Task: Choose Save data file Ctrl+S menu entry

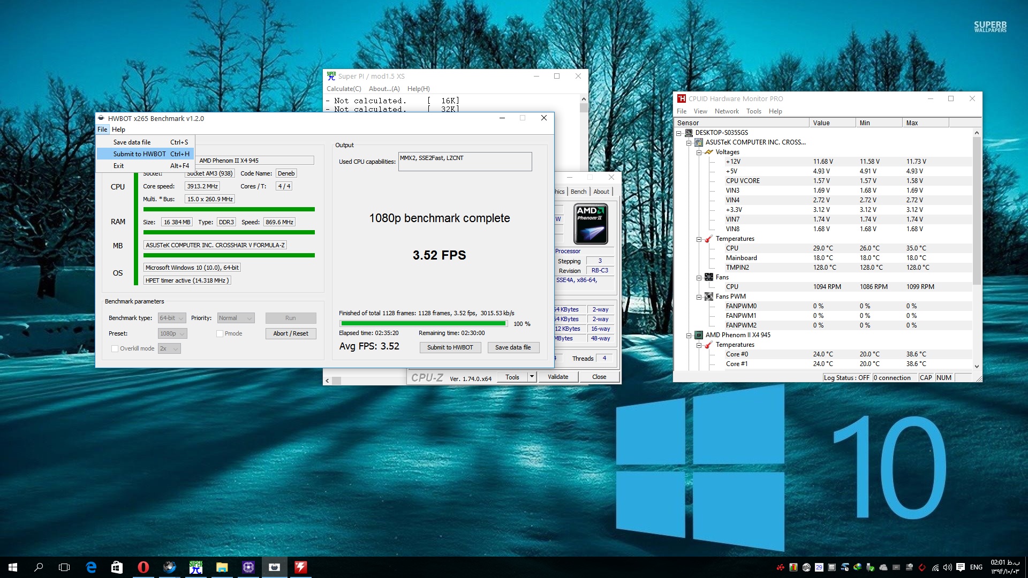Action: tap(145, 142)
